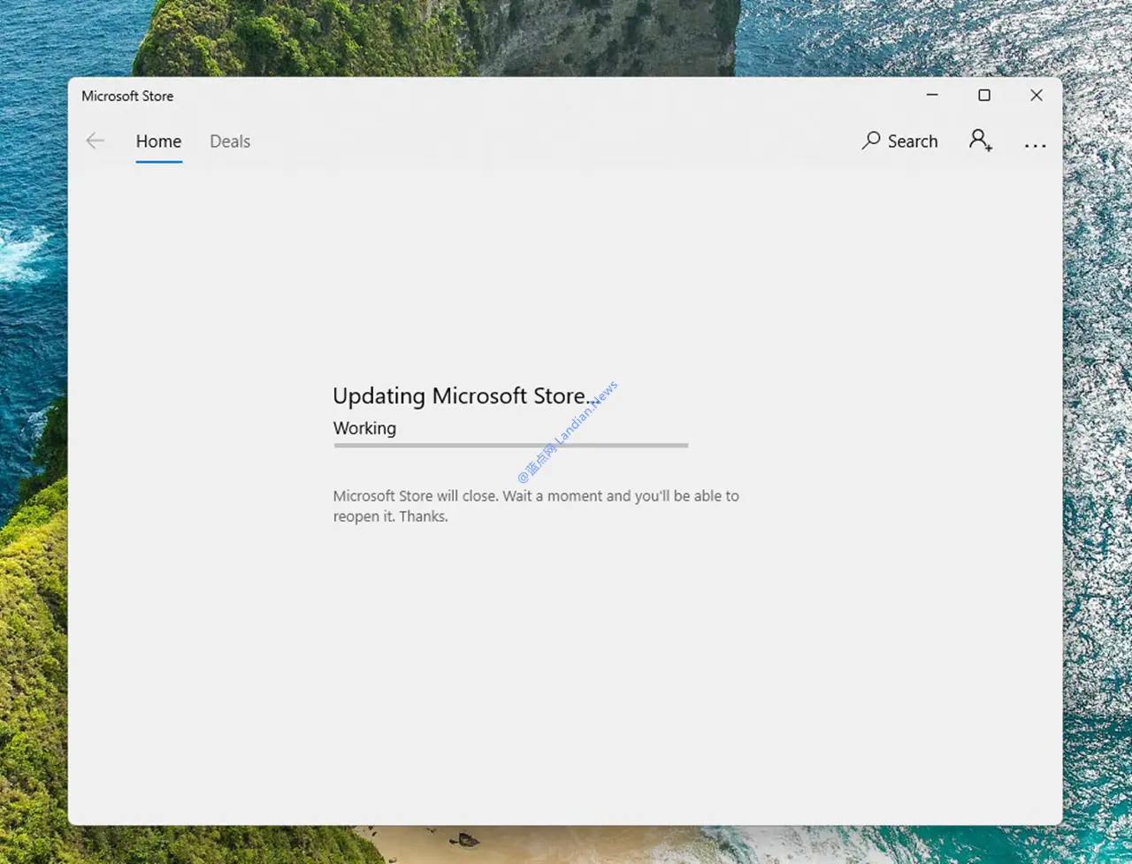Click the search magnifier glass
1132x864 pixels.
point(870,141)
